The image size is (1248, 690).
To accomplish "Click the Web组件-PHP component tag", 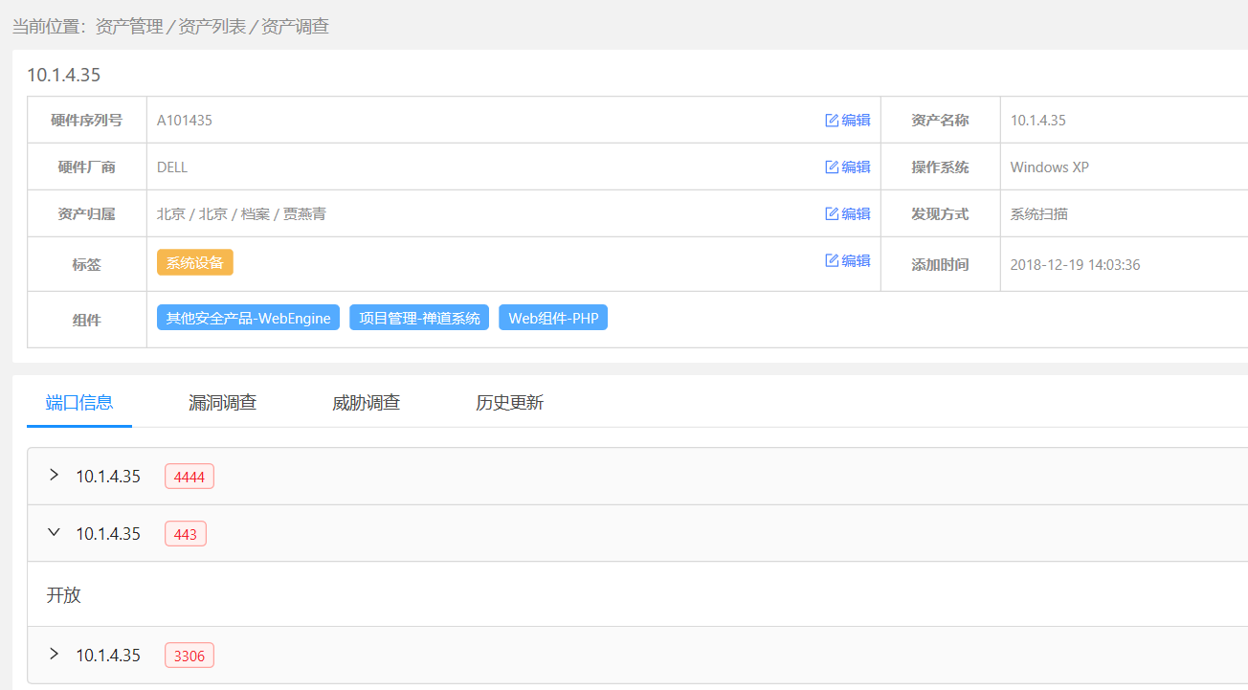I will click(553, 319).
